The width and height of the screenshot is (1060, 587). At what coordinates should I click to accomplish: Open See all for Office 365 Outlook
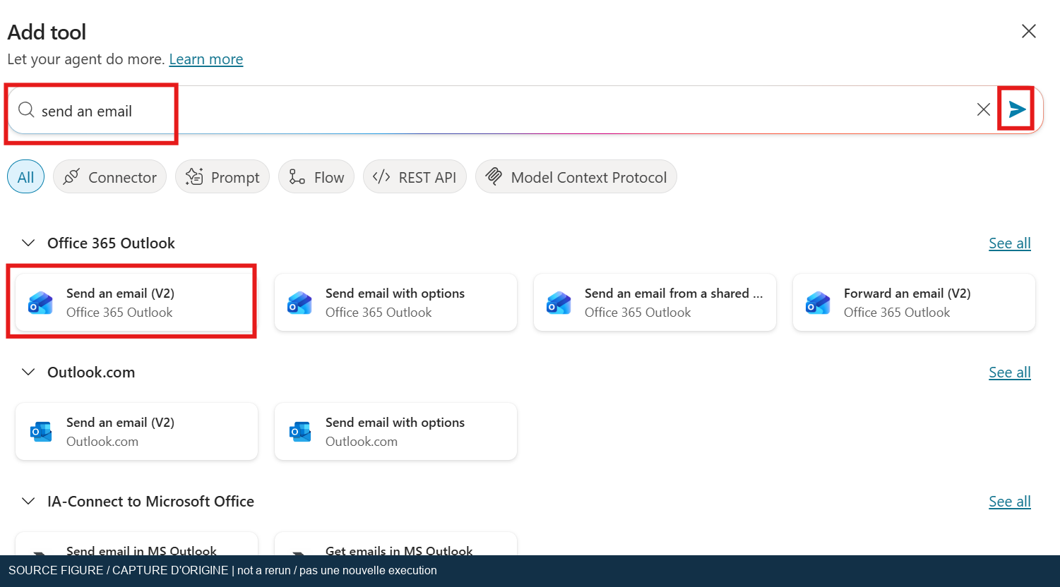click(x=1010, y=243)
